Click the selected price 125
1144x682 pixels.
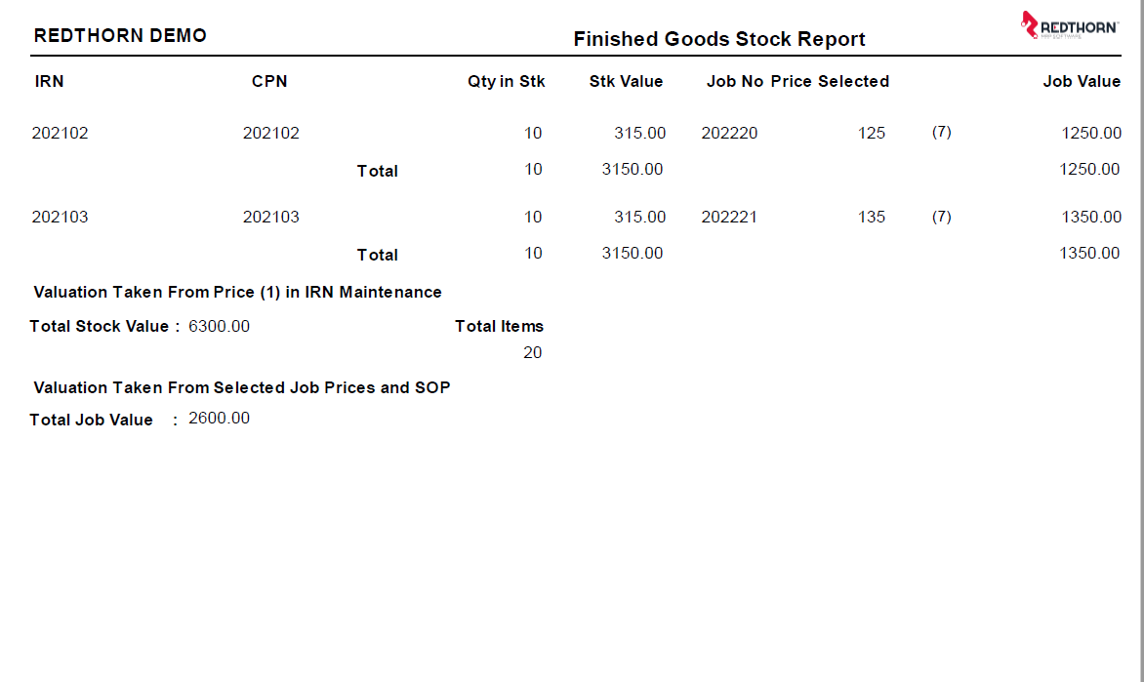[872, 134]
